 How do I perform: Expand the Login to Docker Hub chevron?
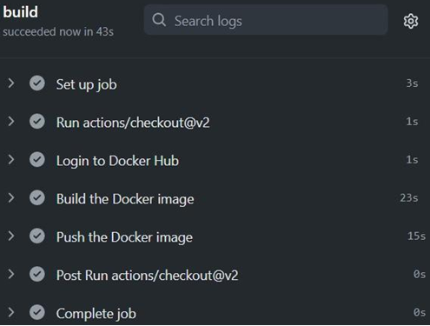pos(11,160)
